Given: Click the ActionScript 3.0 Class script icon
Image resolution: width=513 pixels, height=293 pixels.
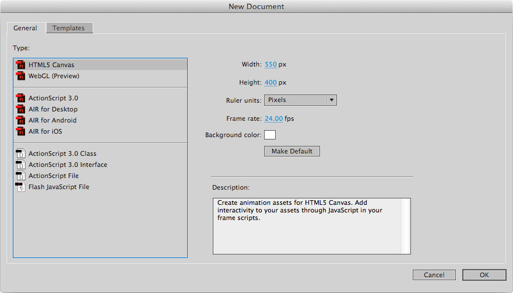Looking at the screenshot, I should 20,154.
